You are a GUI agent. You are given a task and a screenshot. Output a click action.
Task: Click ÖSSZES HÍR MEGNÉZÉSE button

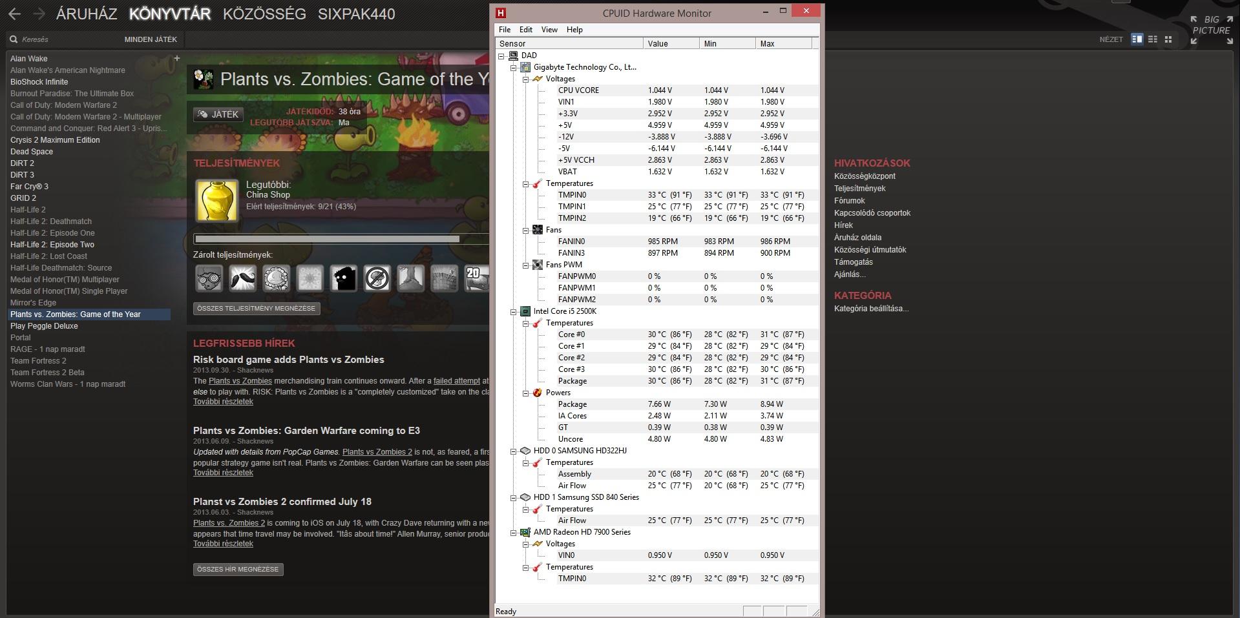pos(238,570)
